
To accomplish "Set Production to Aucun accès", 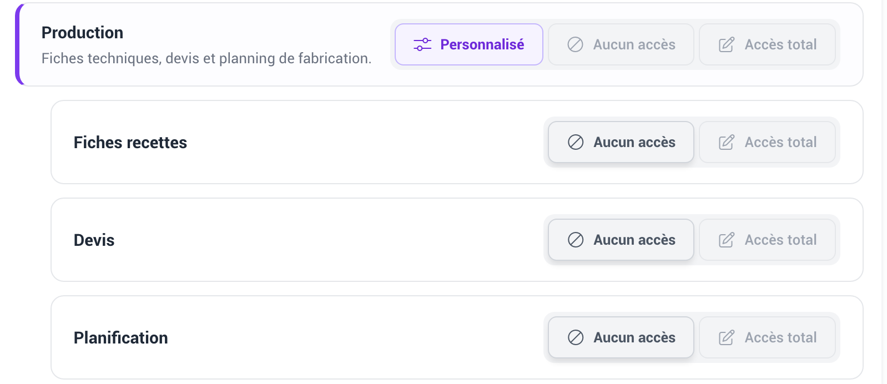I will (x=621, y=44).
